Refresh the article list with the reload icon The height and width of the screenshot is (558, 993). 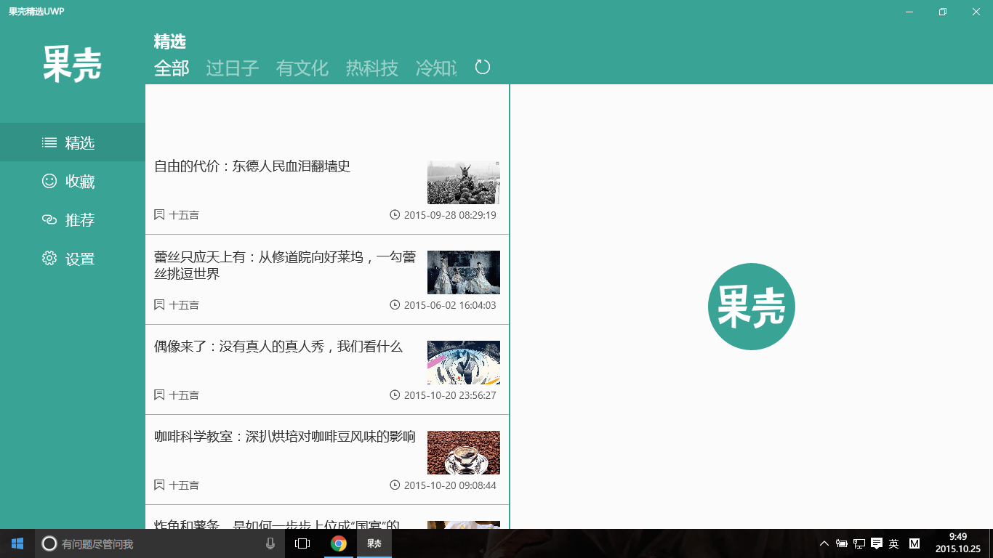(x=483, y=68)
